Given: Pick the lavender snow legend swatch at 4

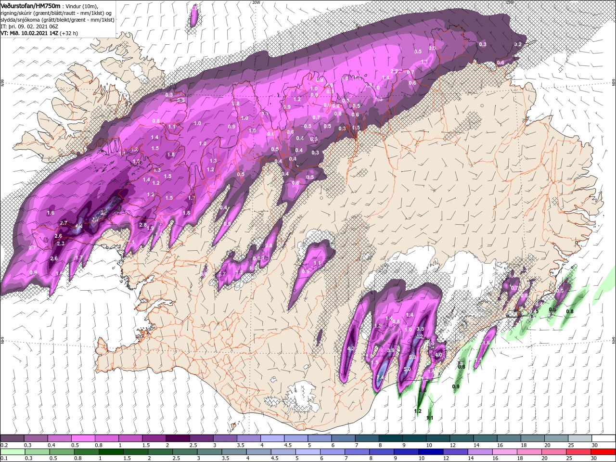Looking at the screenshot, I should click(271, 438).
